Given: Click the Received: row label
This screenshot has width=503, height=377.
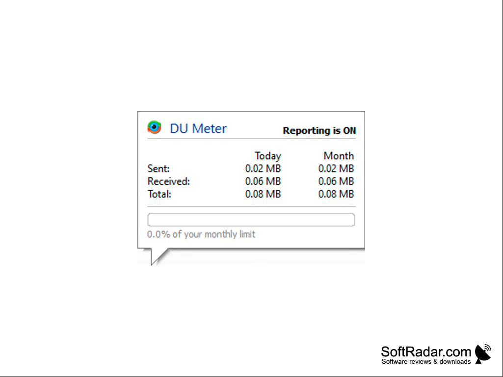Looking at the screenshot, I should pyautogui.click(x=169, y=181).
